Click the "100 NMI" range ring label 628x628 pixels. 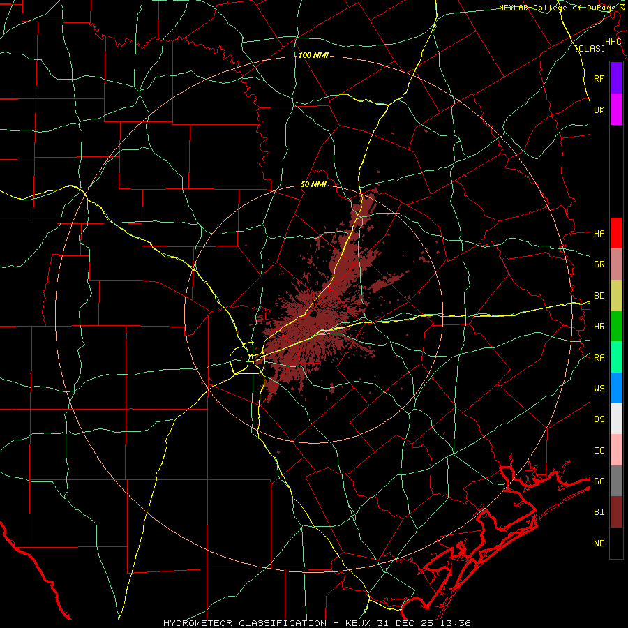coord(313,55)
